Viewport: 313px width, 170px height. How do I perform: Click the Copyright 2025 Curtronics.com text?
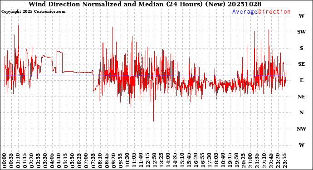(x=33, y=12)
